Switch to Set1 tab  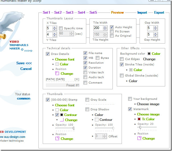coord(46,13)
